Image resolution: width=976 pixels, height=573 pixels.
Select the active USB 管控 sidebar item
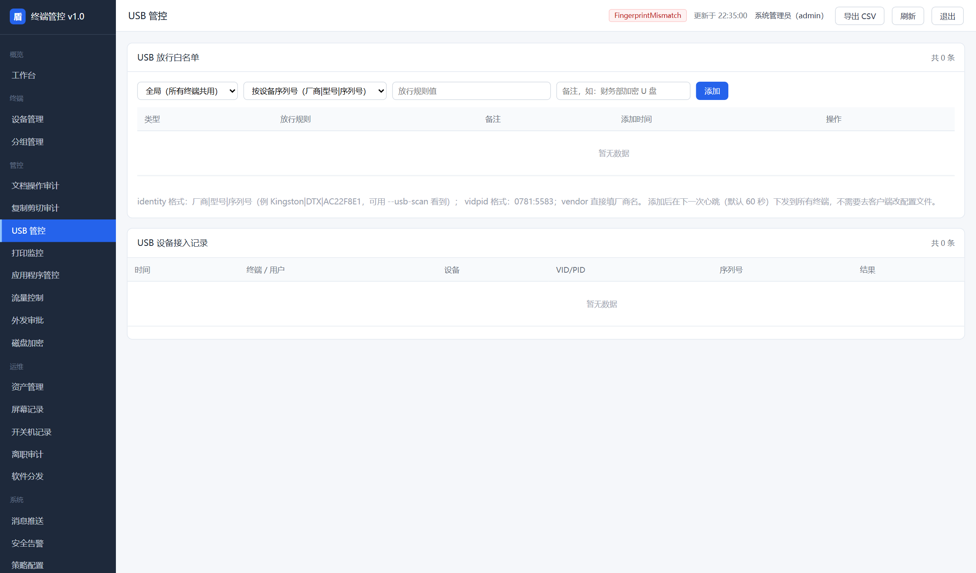(x=58, y=231)
